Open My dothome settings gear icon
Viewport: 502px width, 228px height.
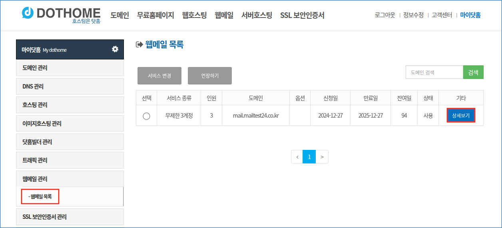[115, 49]
